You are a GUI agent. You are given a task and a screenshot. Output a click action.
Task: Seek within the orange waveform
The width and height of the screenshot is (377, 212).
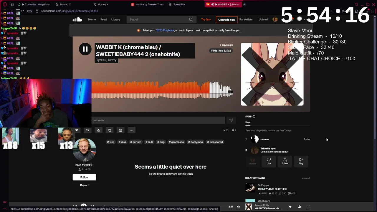point(150,90)
